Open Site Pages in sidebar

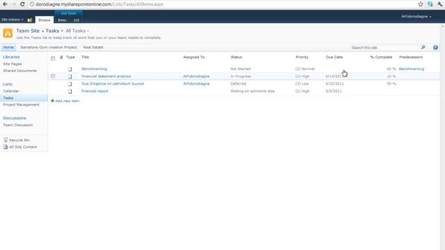tap(13, 64)
